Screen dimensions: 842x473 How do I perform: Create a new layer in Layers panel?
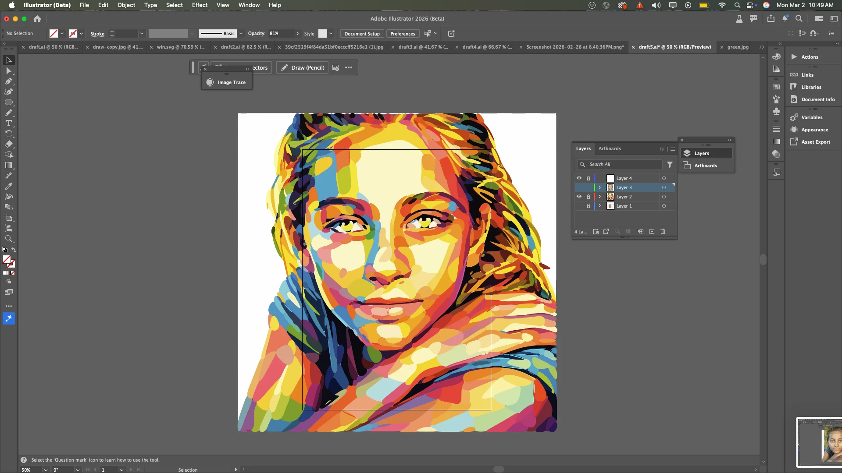[652, 232]
